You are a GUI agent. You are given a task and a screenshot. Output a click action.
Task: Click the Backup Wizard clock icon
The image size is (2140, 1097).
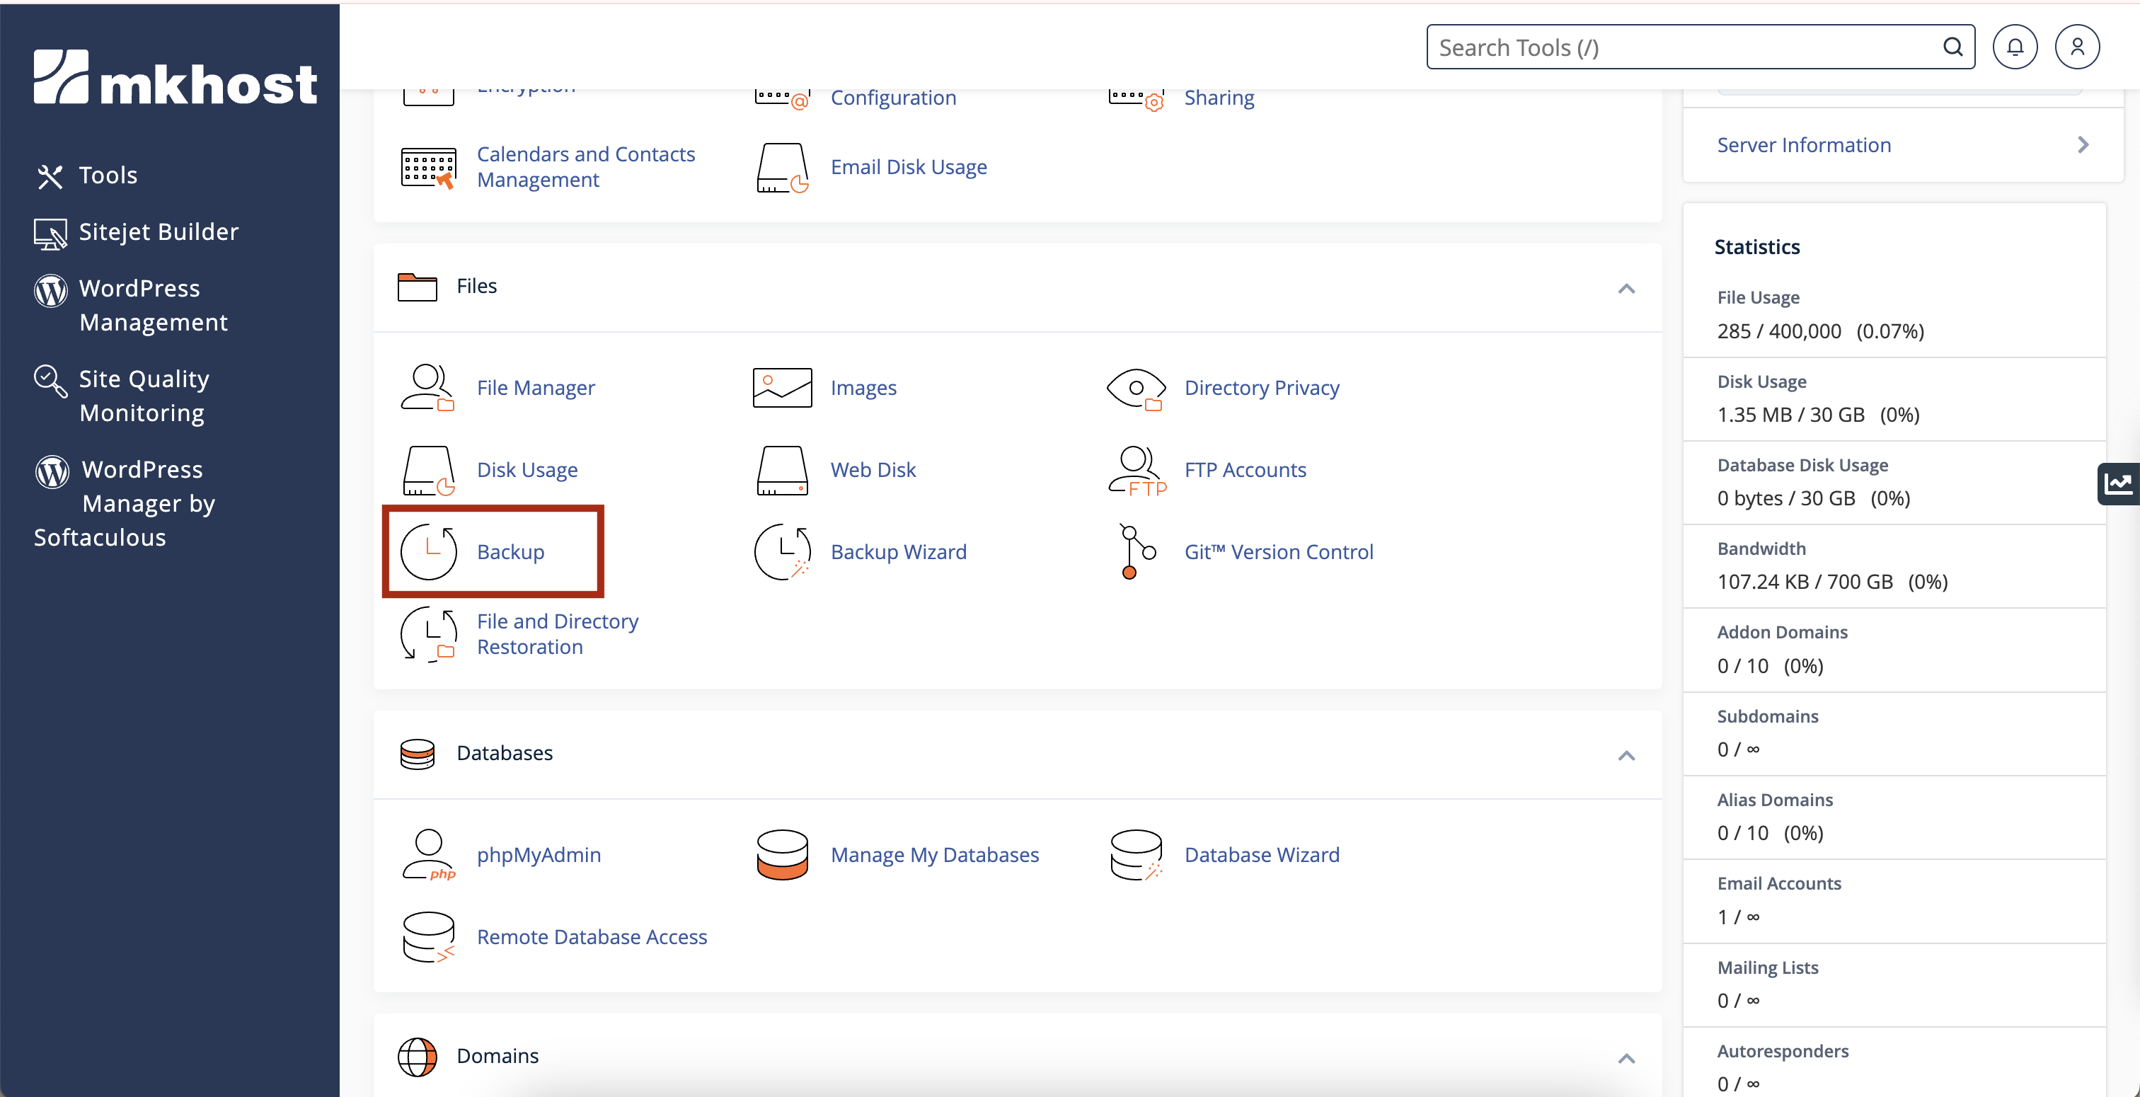pyautogui.click(x=782, y=552)
